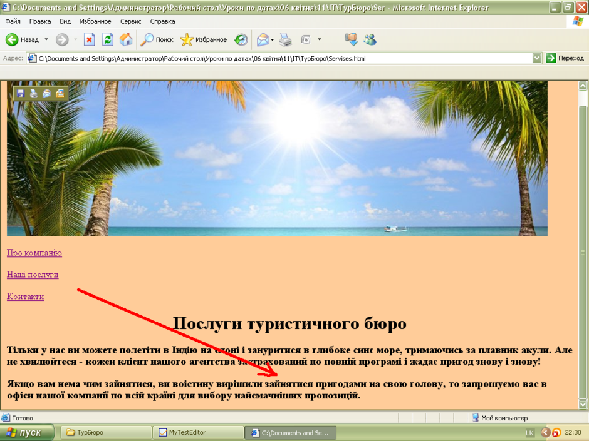This screenshot has height=441, width=589.
Task: Open the Файл menu
Action: (x=13, y=21)
